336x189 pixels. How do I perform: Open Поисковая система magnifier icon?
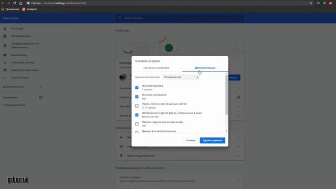click(5, 62)
